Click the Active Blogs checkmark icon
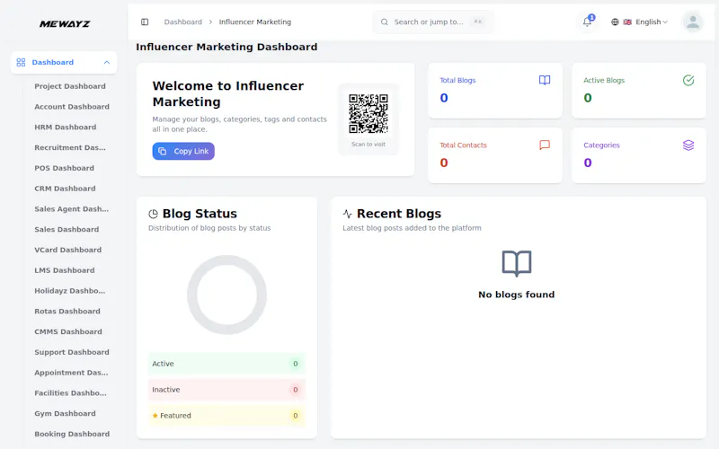 (x=688, y=80)
